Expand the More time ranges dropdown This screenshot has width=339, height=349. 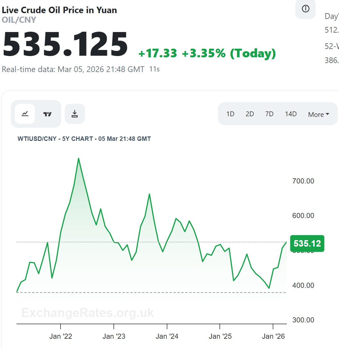pos(318,114)
